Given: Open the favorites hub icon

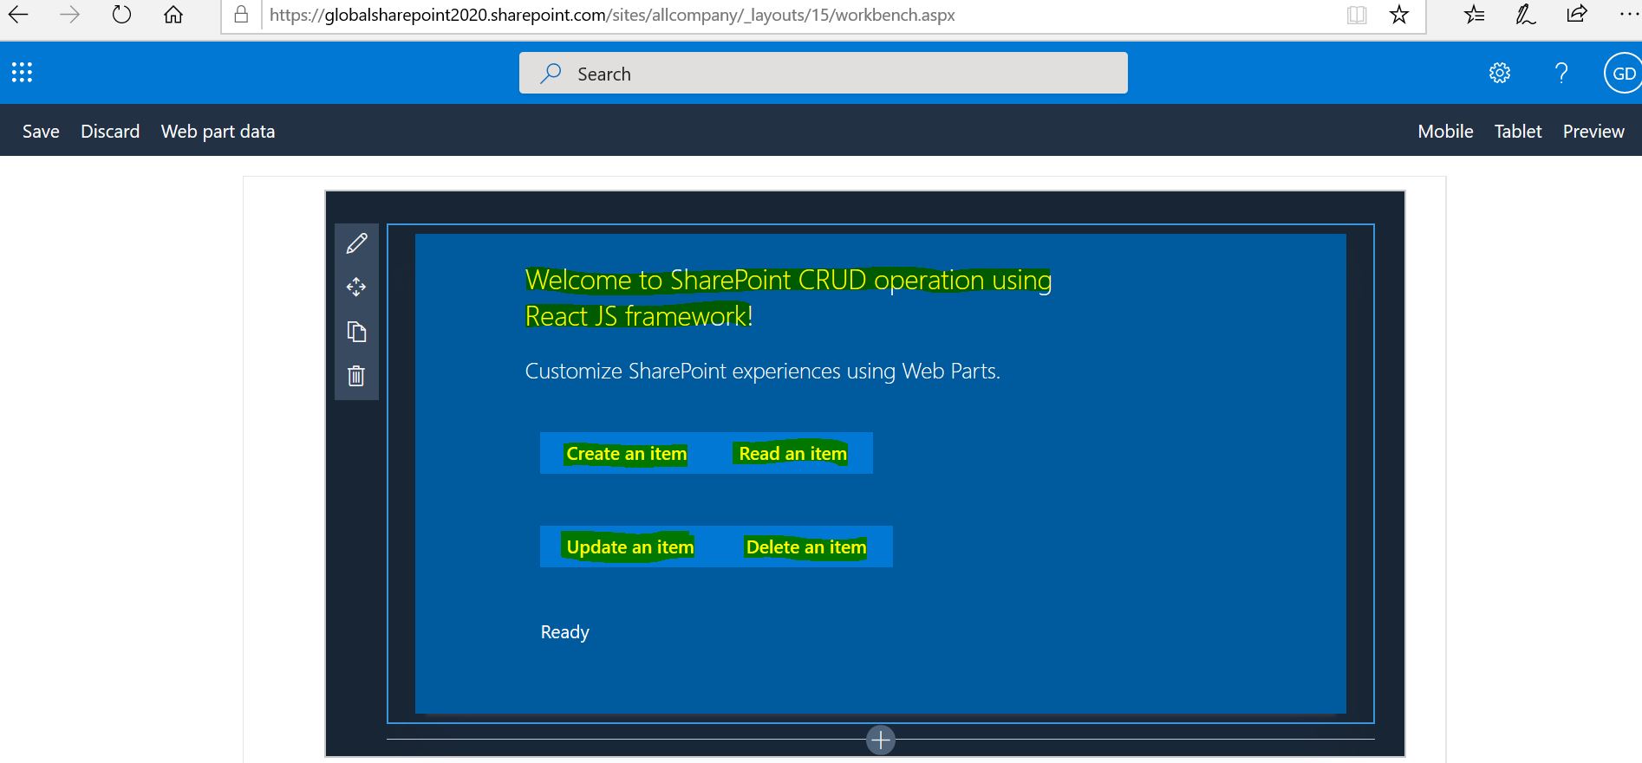Looking at the screenshot, I should (x=1474, y=15).
